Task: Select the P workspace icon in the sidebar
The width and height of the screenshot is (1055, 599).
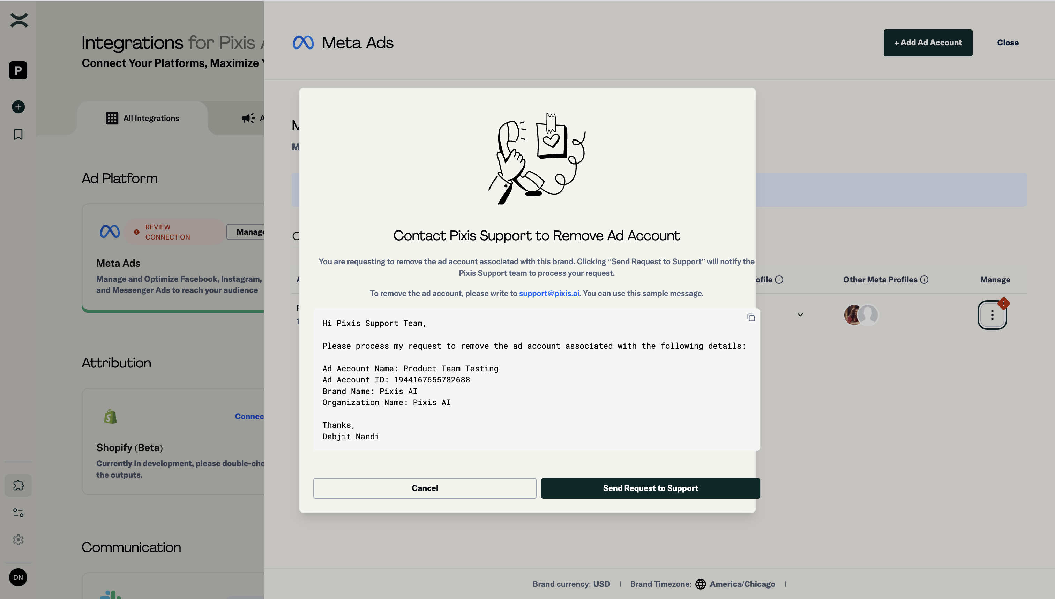Action: point(18,70)
